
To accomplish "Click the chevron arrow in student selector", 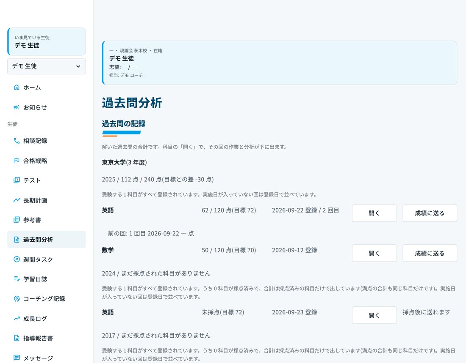I will coord(78,66).
